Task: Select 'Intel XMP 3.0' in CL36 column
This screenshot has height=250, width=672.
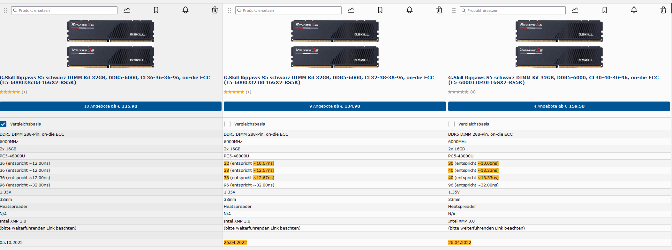Action: (x=13, y=221)
